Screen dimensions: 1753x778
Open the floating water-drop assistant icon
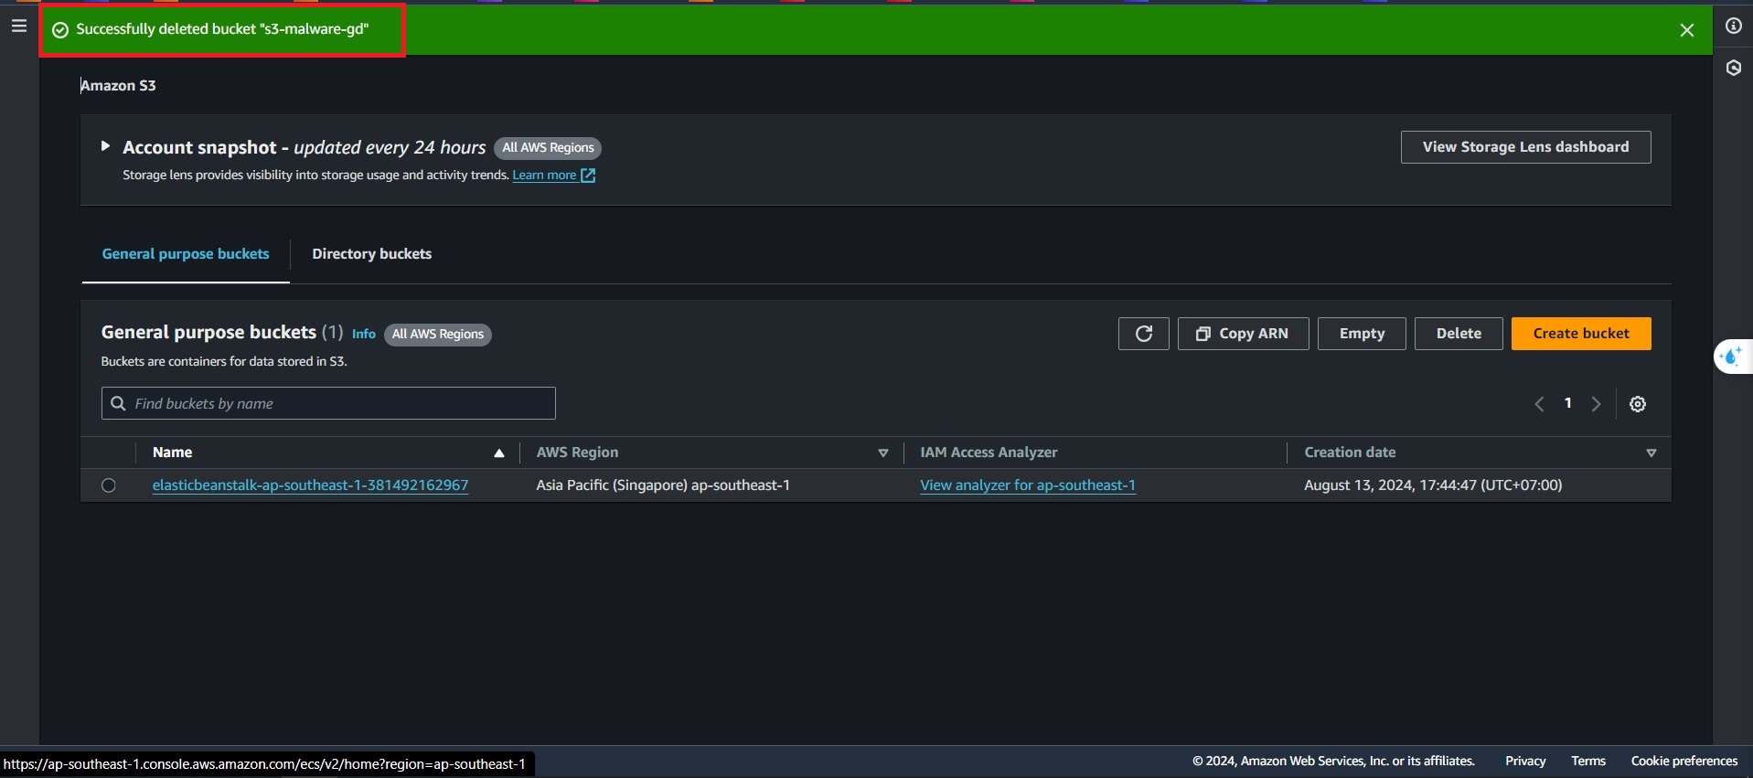click(1731, 357)
